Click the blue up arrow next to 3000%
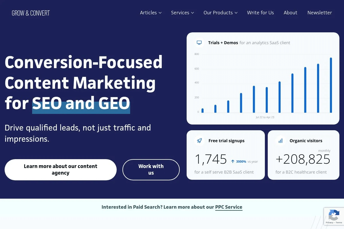The height and width of the screenshot is (229, 344). click(x=233, y=161)
